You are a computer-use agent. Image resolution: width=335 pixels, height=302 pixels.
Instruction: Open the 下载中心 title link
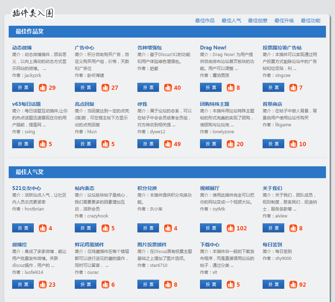click(210, 245)
